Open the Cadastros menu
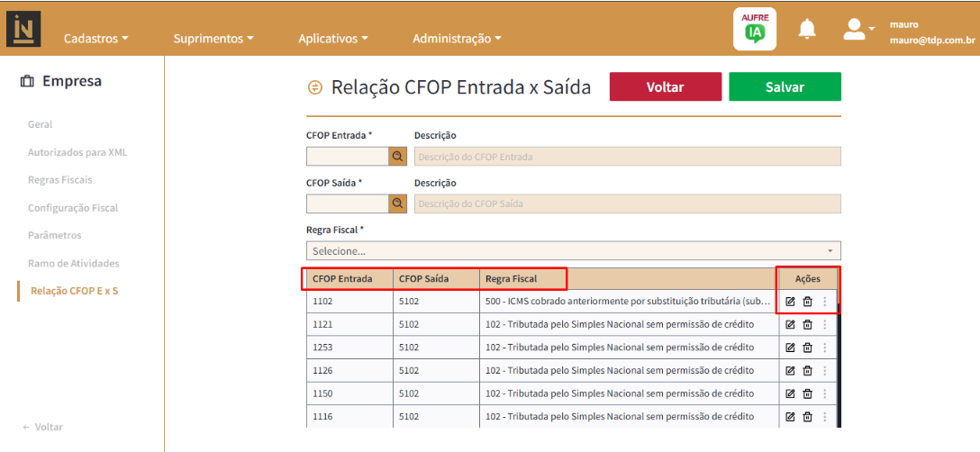980x452 pixels. click(95, 39)
